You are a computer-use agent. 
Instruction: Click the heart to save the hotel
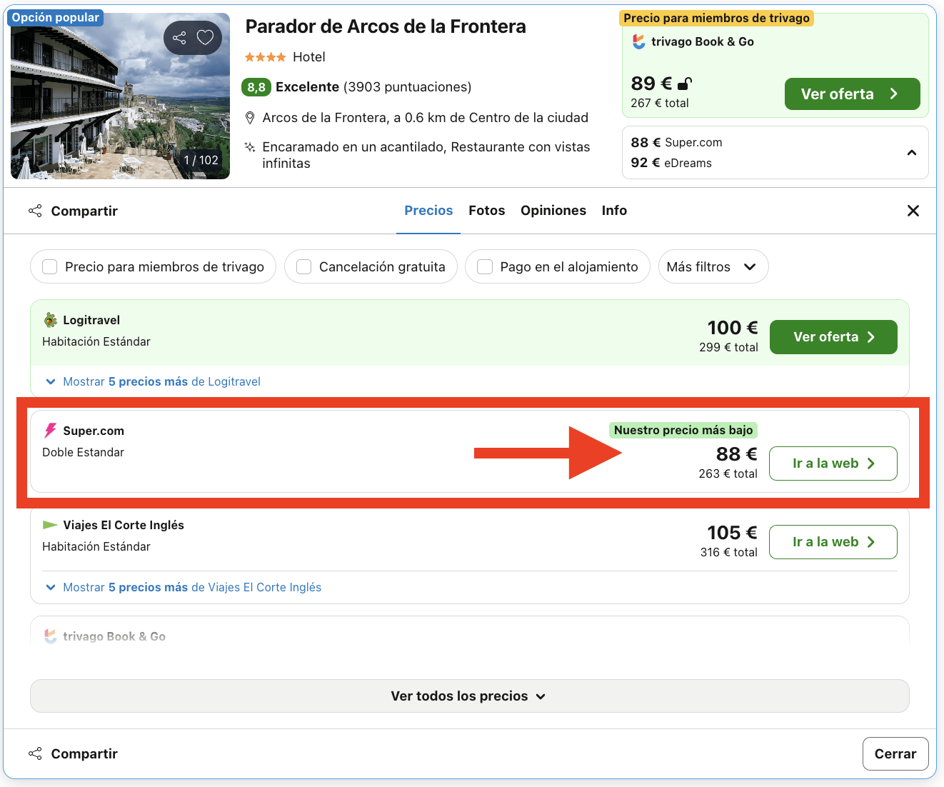205,37
